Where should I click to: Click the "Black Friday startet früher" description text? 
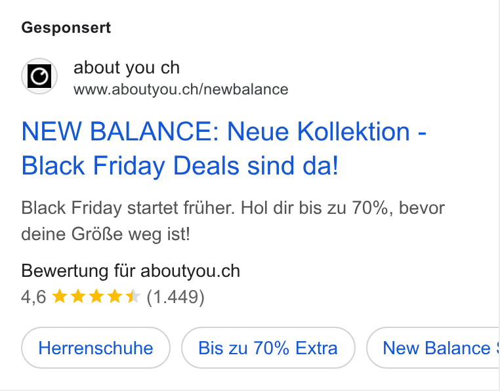tap(127, 208)
